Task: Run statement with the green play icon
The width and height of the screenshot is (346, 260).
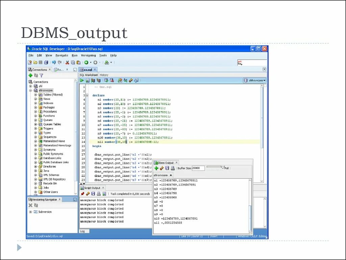Action: tap(82, 81)
